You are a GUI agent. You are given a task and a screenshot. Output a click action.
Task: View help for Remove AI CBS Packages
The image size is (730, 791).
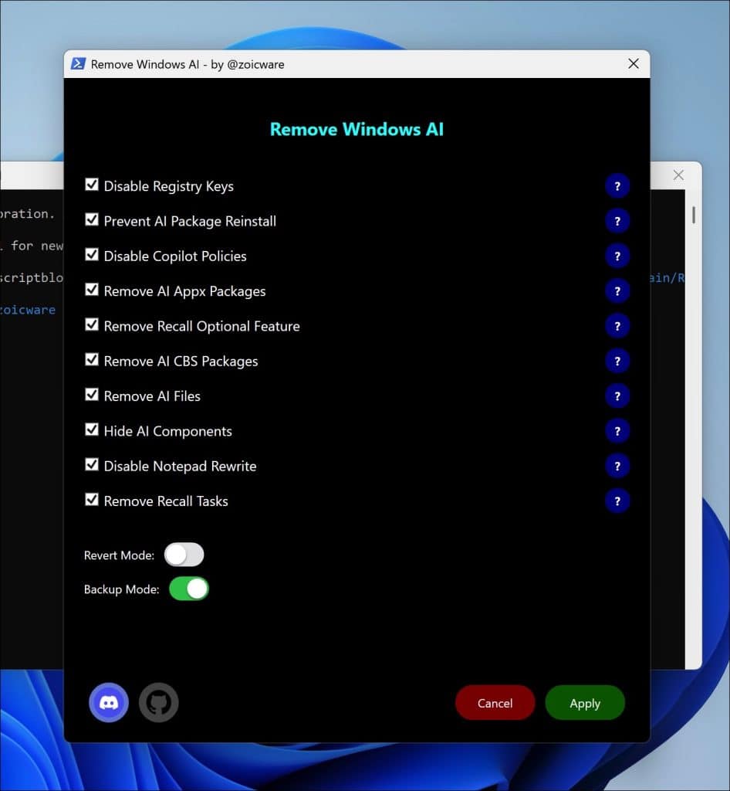[x=617, y=360]
